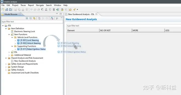
Task: Expand the Additional Material folder
Action: [x=9, y=55]
